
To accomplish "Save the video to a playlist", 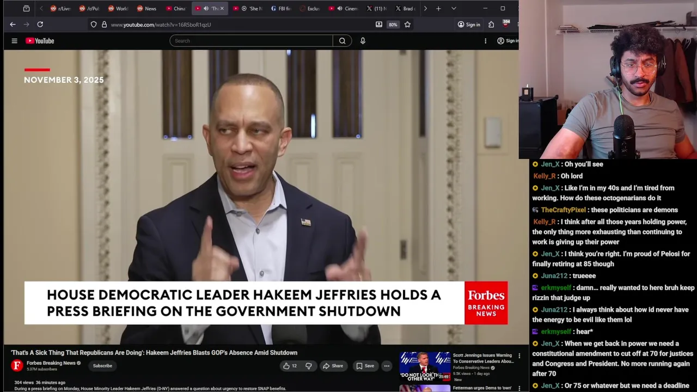I will click(365, 366).
